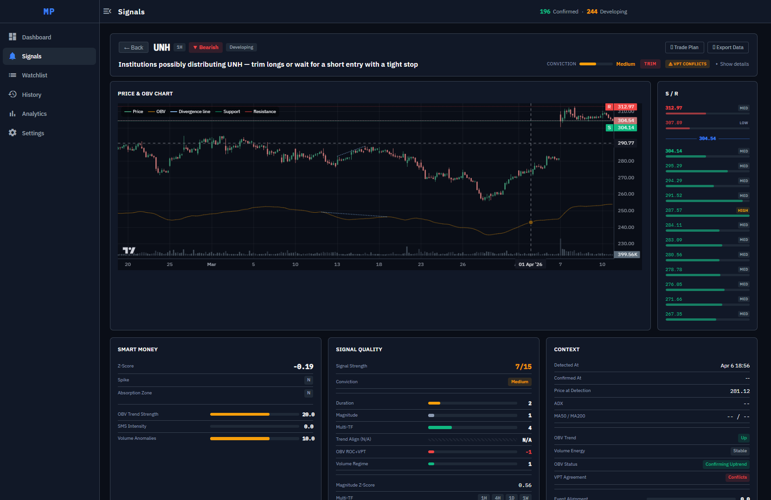Click the 1H timeframe badge beside UNH
Image resolution: width=771 pixels, height=500 pixels.
pos(180,47)
